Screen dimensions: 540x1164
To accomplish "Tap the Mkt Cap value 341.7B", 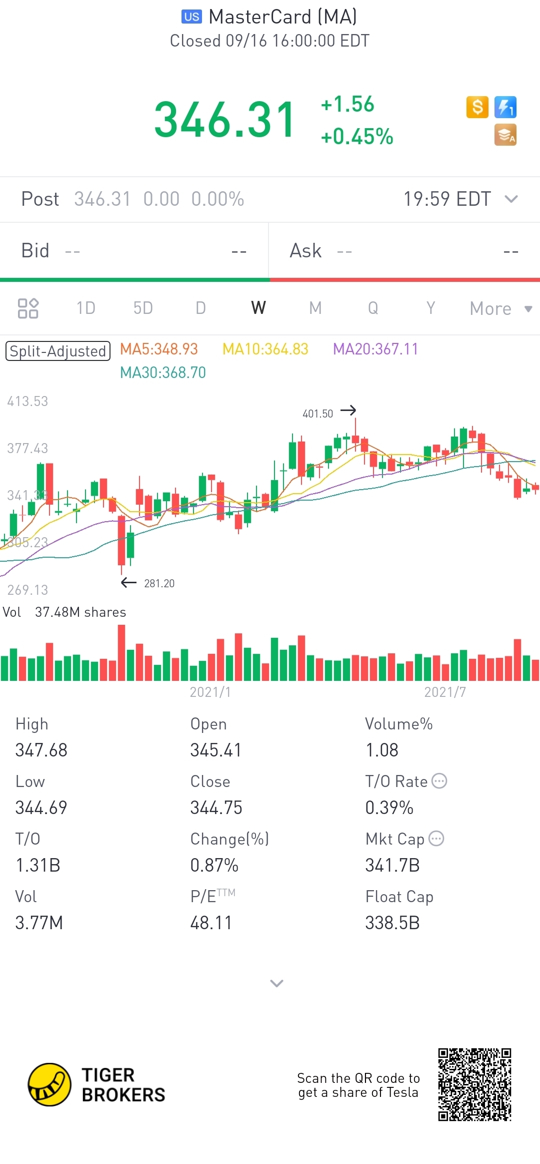I will (x=392, y=865).
